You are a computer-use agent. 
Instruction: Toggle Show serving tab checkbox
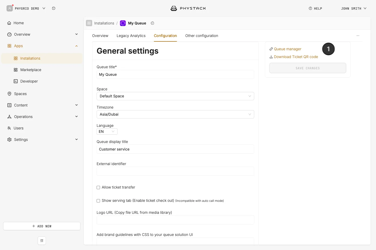tap(98, 201)
